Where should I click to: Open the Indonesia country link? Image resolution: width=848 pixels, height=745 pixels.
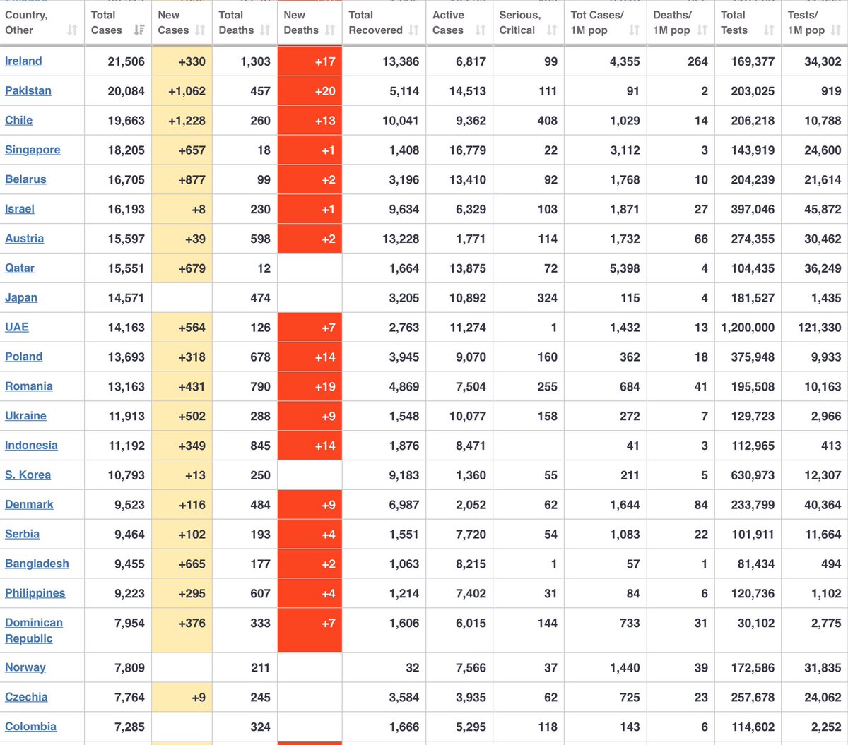click(x=31, y=446)
